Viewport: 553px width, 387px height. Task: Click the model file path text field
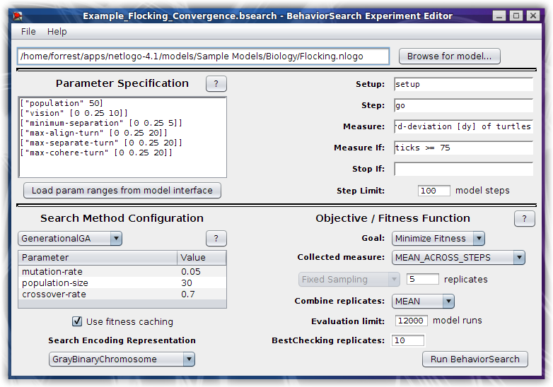coord(203,56)
